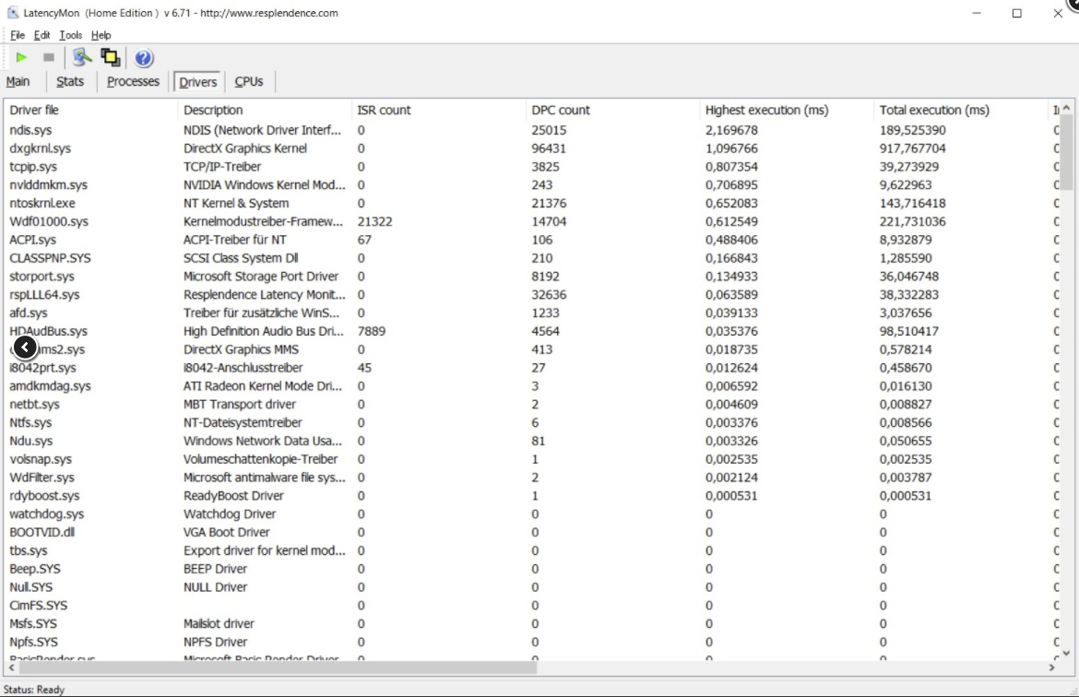Select the CimFS.SYS row

tap(531, 606)
